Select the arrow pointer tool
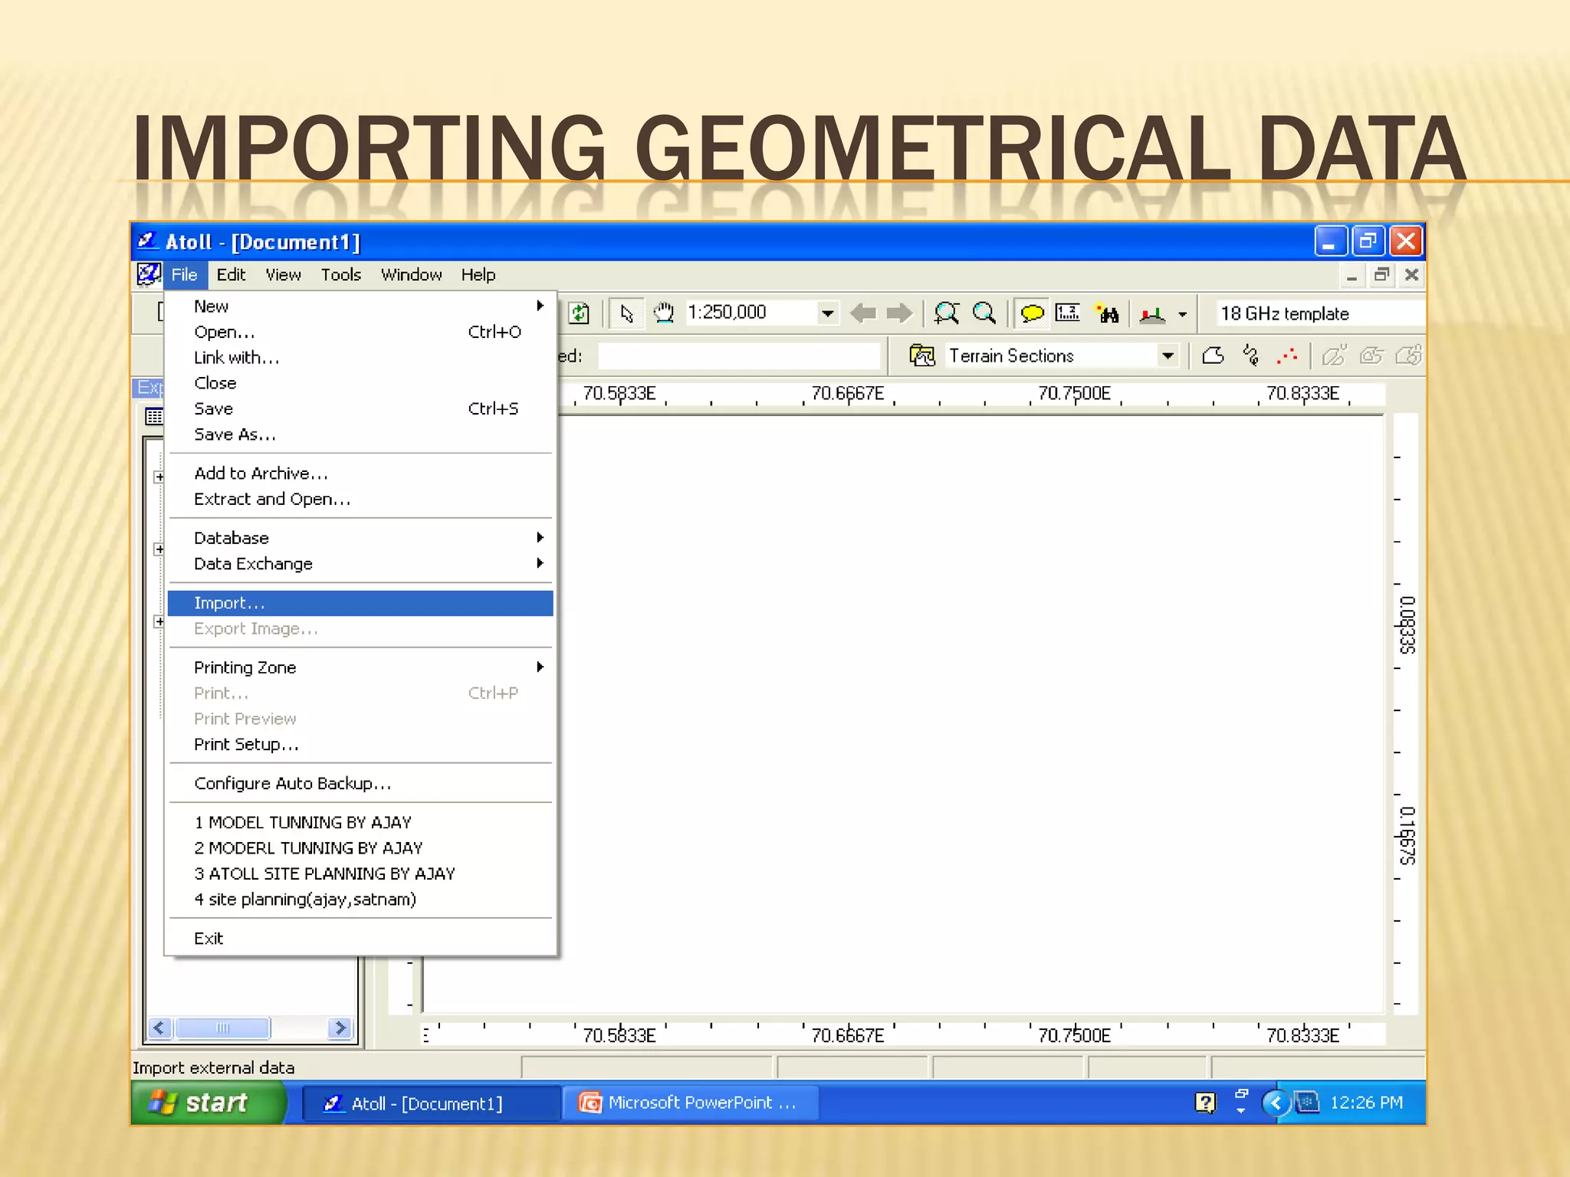This screenshot has width=1570, height=1177. coord(626,313)
